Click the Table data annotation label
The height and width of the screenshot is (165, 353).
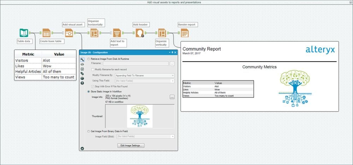click(25, 41)
